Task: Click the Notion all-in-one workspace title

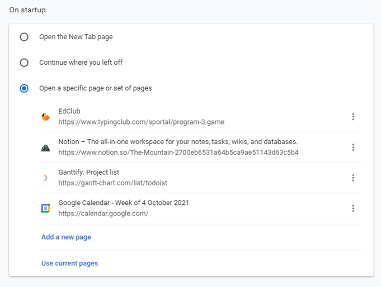Action: click(177, 142)
